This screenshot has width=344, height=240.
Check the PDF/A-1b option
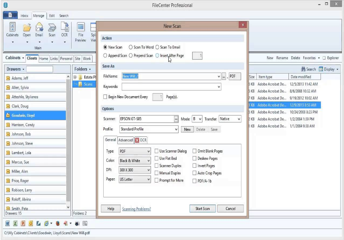[194, 181]
